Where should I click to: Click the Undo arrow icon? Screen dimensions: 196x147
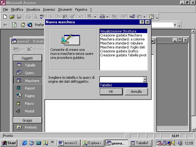click(81, 17)
